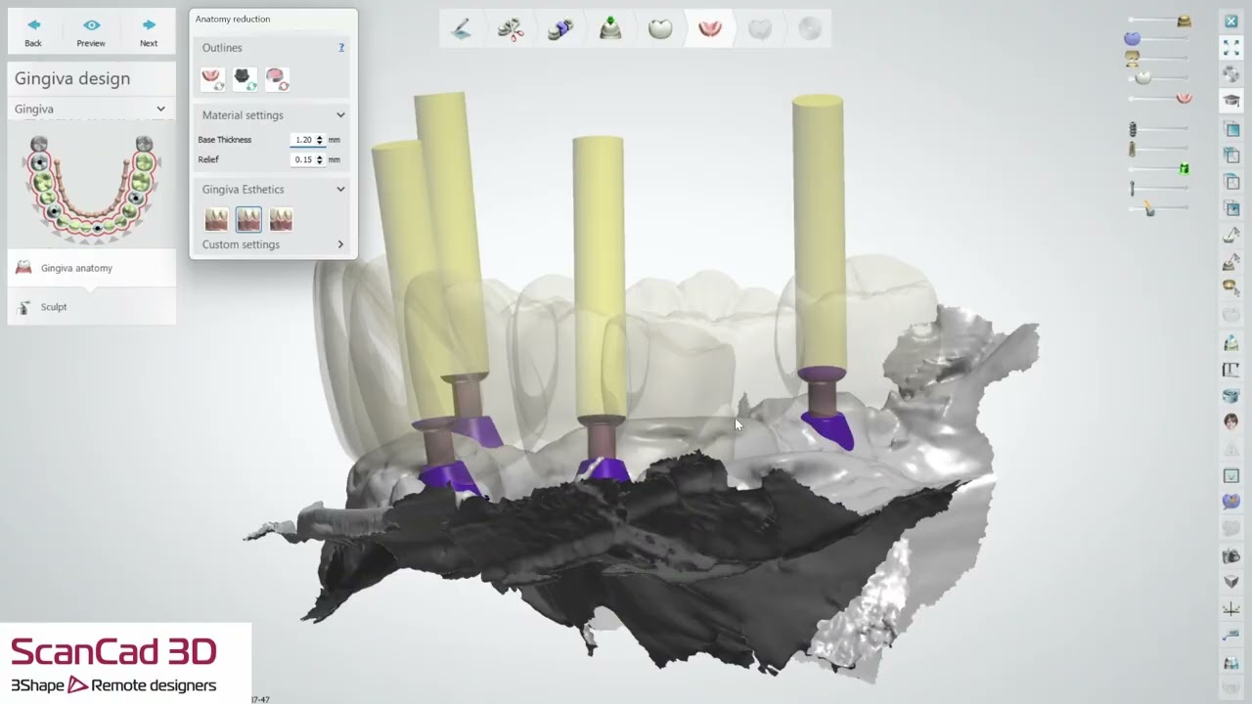Click the teal cylinder block icon

pyautogui.click(x=1231, y=396)
